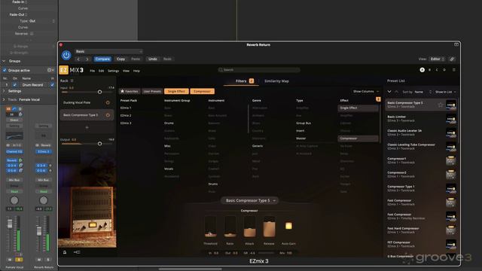
Task: Open the EZmix Settings menu
Action: (x=113, y=71)
